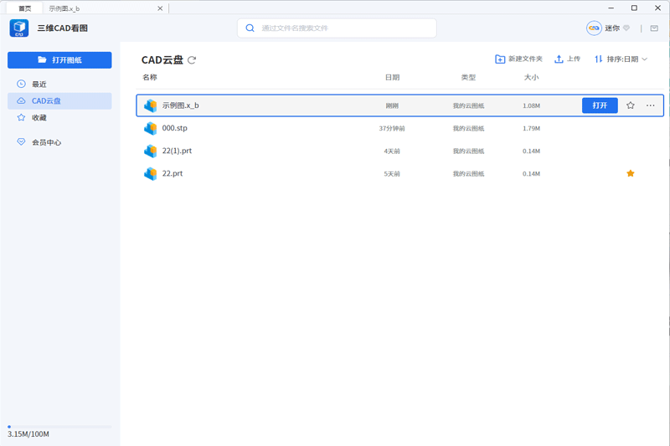The image size is (670, 446).
Task: Favorite the 示例图.x_b file with star
Action: click(631, 106)
